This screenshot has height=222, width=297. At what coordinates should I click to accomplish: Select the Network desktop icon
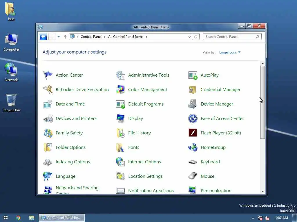(11, 72)
